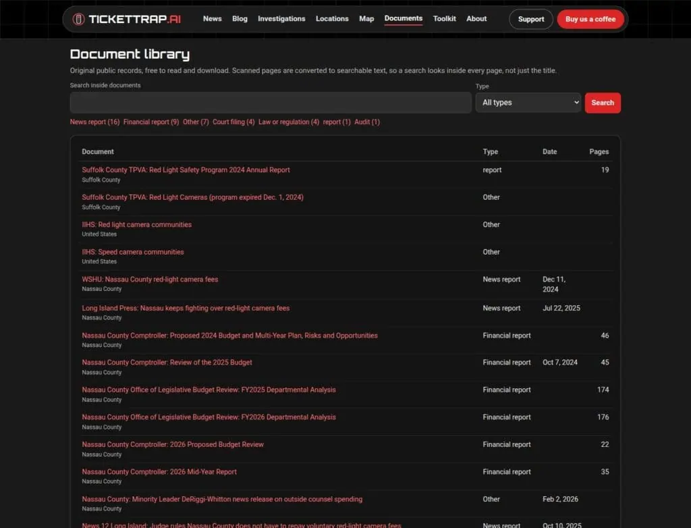Click the Oct 7, 2024 date cell

tap(559, 362)
